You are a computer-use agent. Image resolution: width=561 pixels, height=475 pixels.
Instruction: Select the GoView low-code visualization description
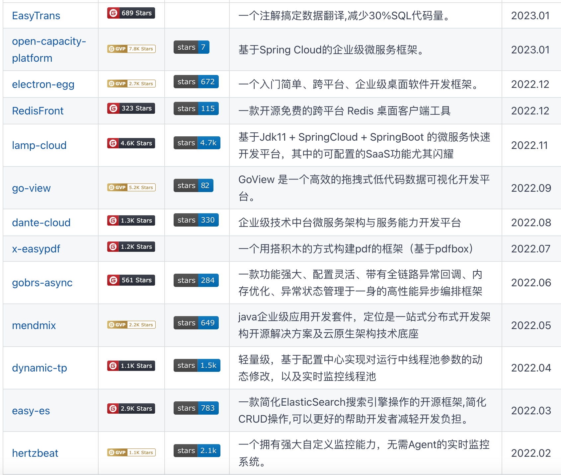(364, 188)
